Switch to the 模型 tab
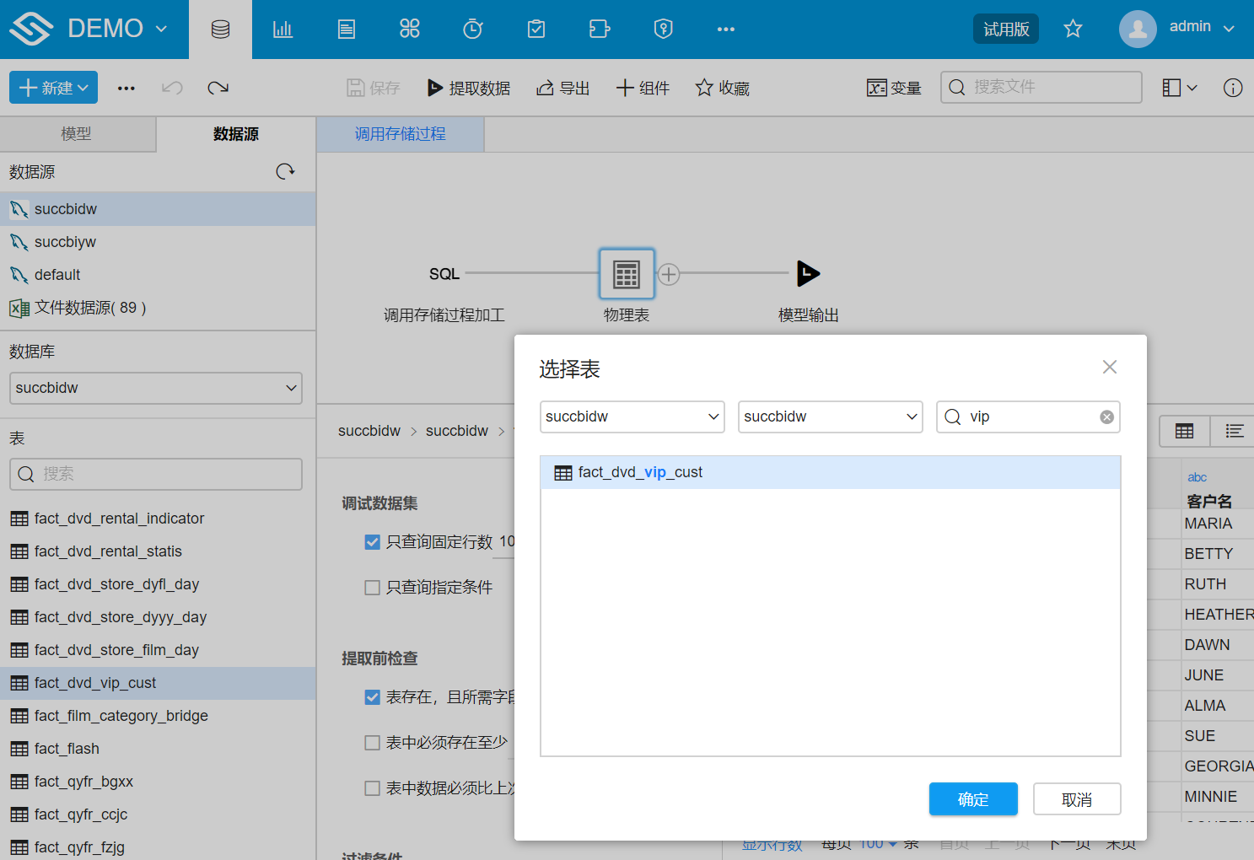Image resolution: width=1254 pixels, height=860 pixels. [x=77, y=133]
